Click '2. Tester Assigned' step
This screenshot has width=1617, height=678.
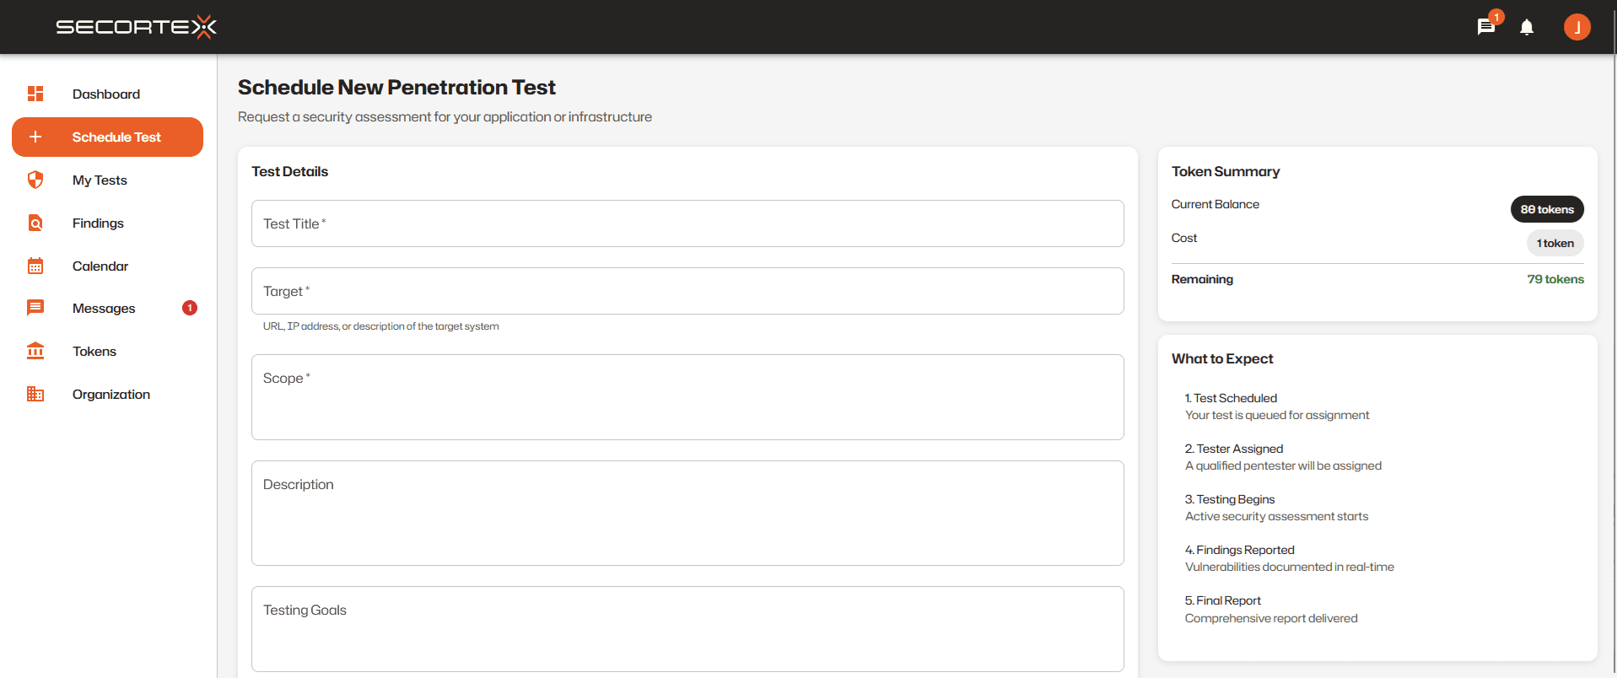click(x=1234, y=449)
